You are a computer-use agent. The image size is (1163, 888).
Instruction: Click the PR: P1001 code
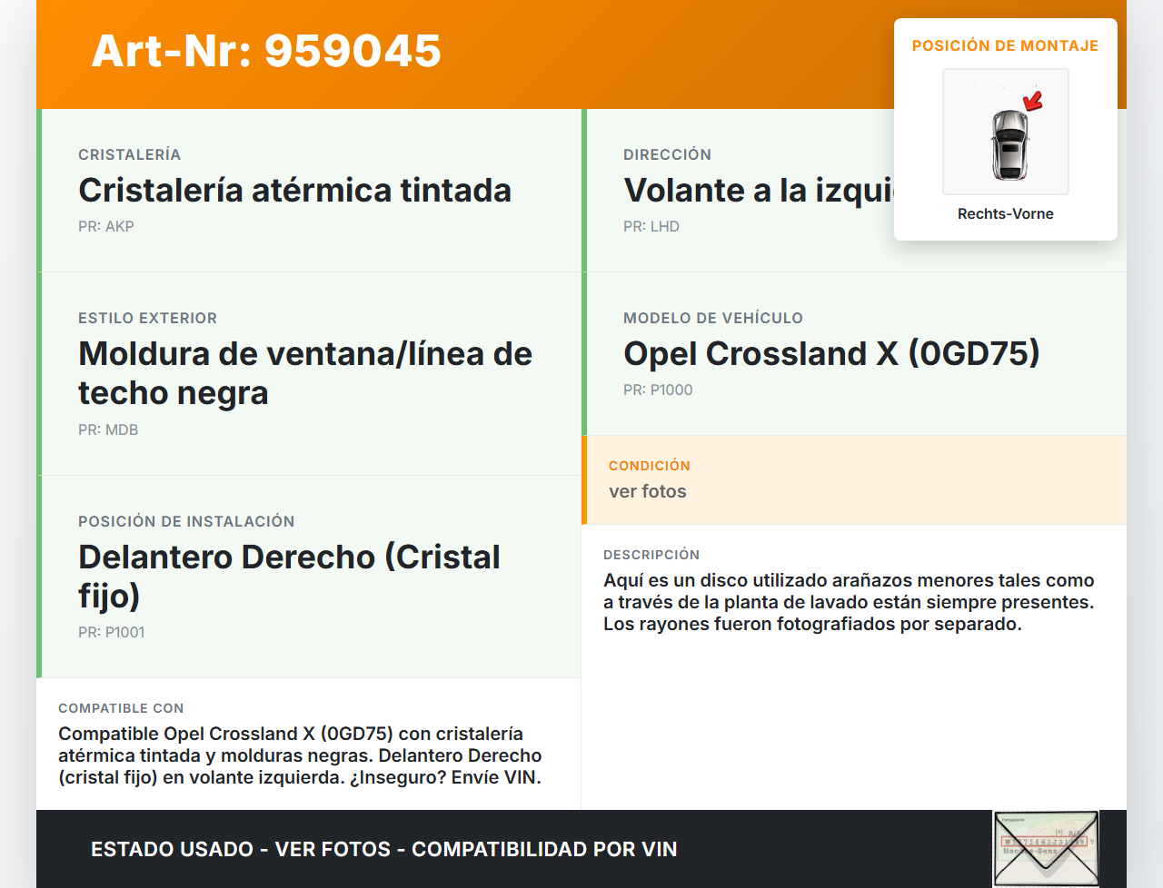point(111,633)
